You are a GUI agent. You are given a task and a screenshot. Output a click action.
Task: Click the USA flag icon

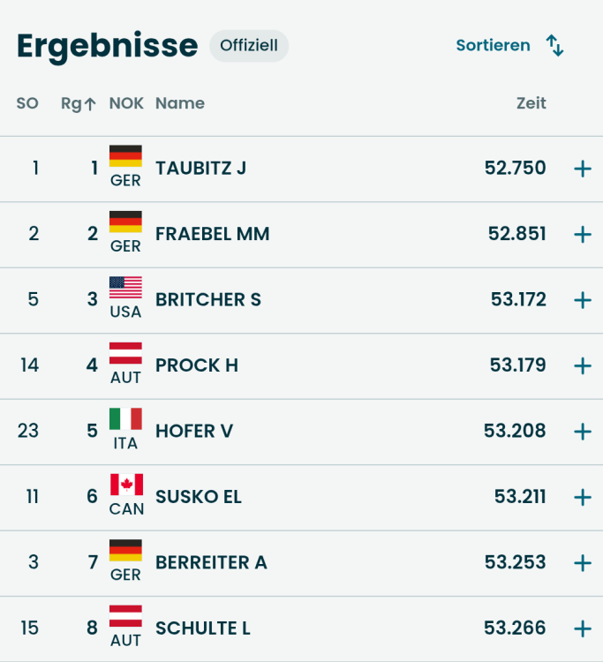point(125,288)
